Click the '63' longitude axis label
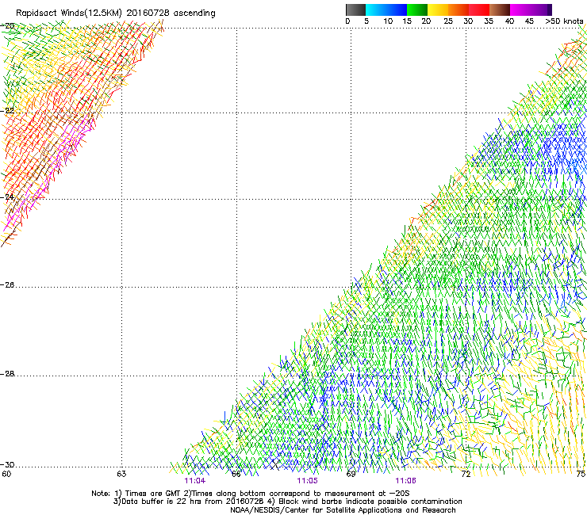Viewport: 587px width, 515px height. click(121, 475)
